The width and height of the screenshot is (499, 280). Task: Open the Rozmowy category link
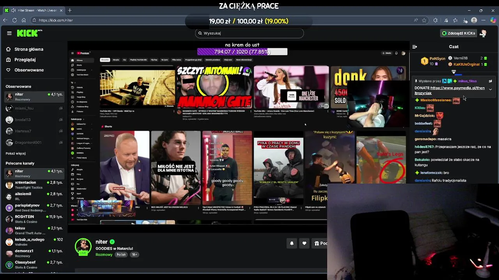(x=104, y=255)
